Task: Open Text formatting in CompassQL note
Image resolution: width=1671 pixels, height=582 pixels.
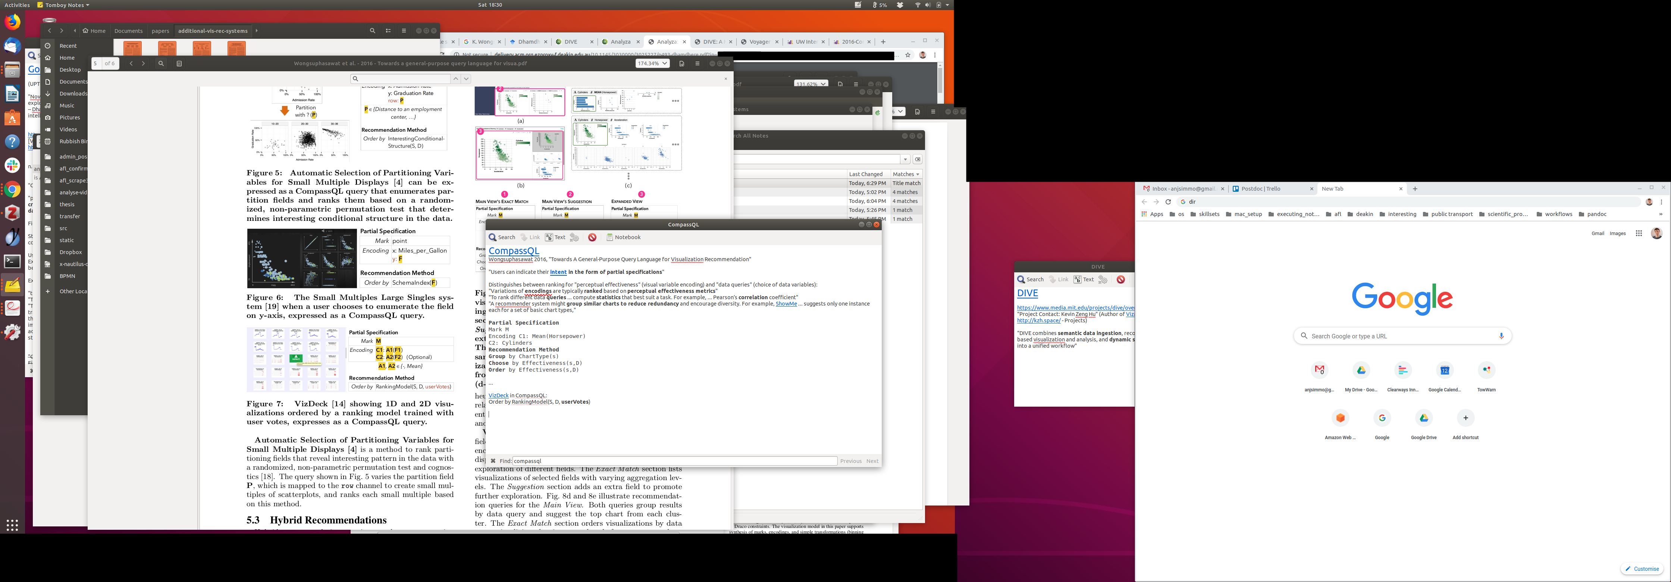Action: coord(555,238)
